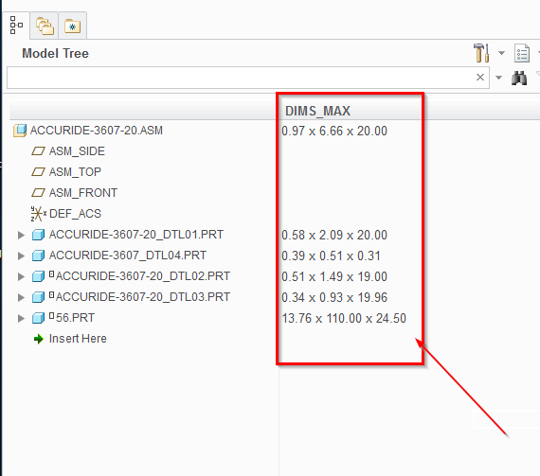
Task: Expand ACCURIDE-3607_DTL04.PRT node
Action: (21, 256)
